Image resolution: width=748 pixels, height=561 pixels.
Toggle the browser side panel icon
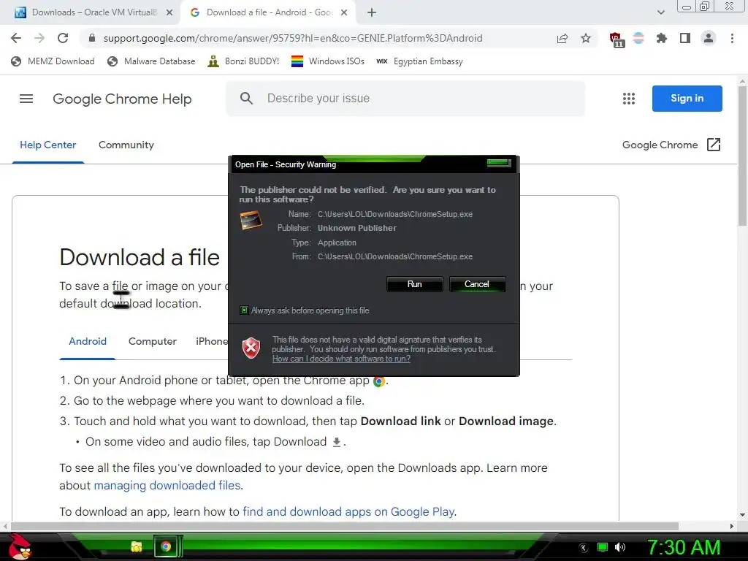685,38
